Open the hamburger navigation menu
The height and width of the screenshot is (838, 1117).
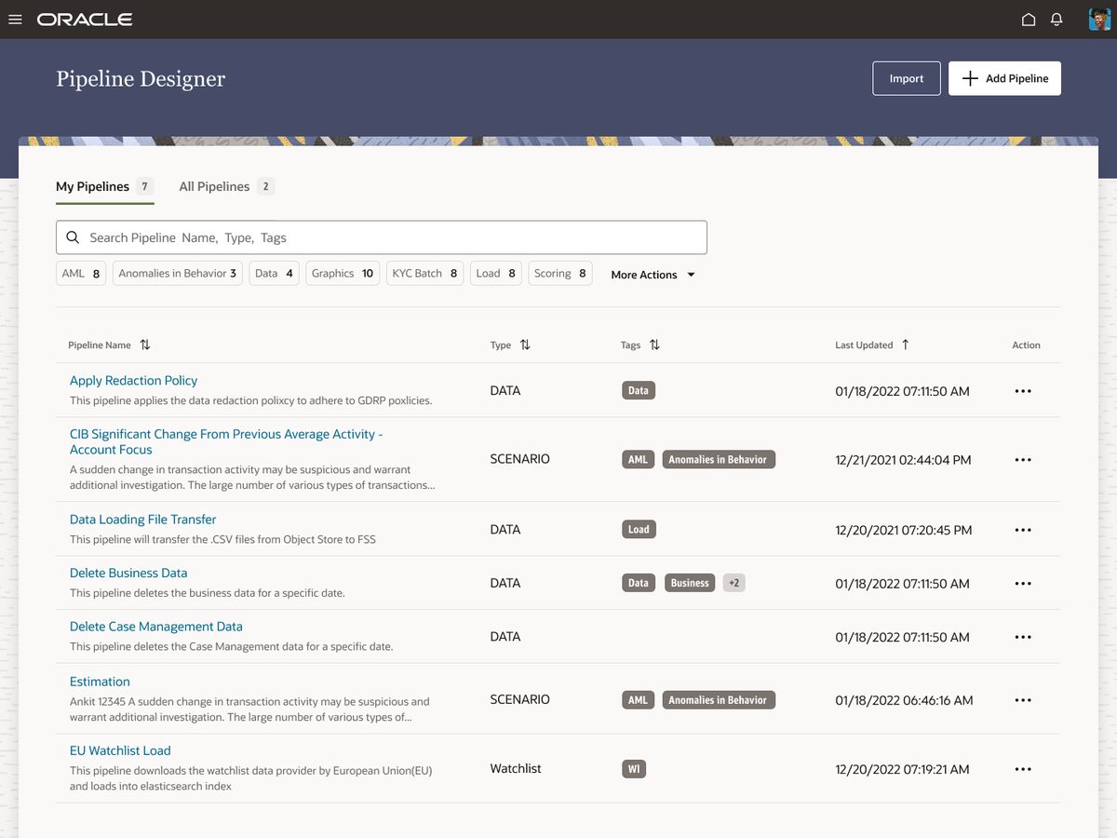15,20
